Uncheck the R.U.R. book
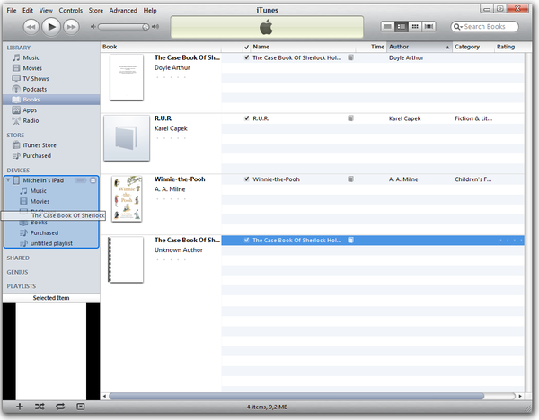This screenshot has height=420, width=539. (246, 118)
